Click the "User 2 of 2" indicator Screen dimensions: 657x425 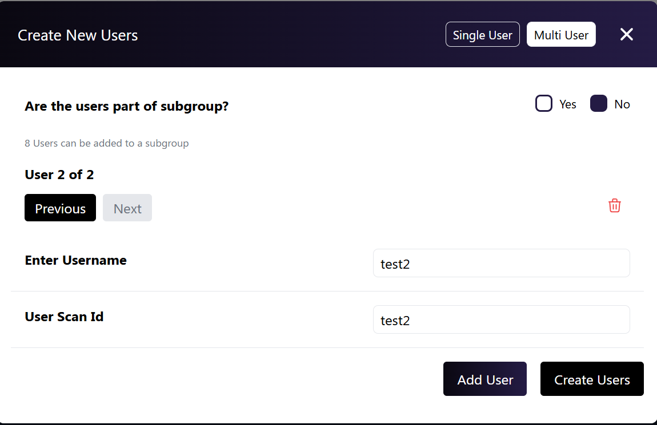click(59, 175)
